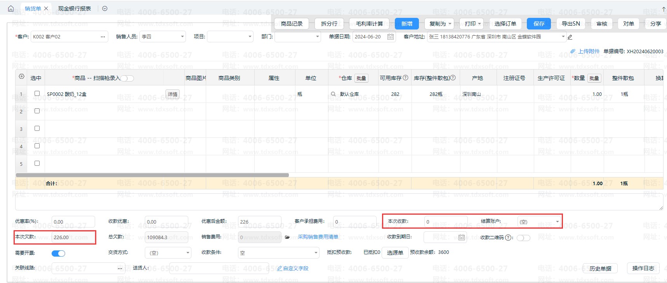Image resolution: width=667 pixels, height=283 pixels.
Task: Click the 保存 button
Action: point(539,24)
